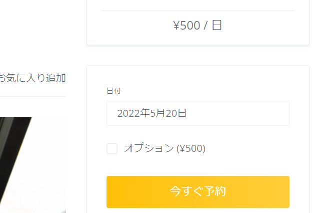Expand the calendar from the 日付 box

(x=197, y=113)
